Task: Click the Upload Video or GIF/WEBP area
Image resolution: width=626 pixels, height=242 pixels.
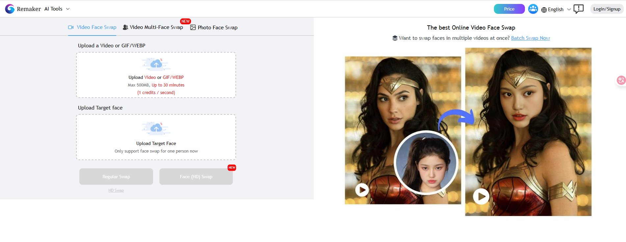Action: (x=156, y=75)
